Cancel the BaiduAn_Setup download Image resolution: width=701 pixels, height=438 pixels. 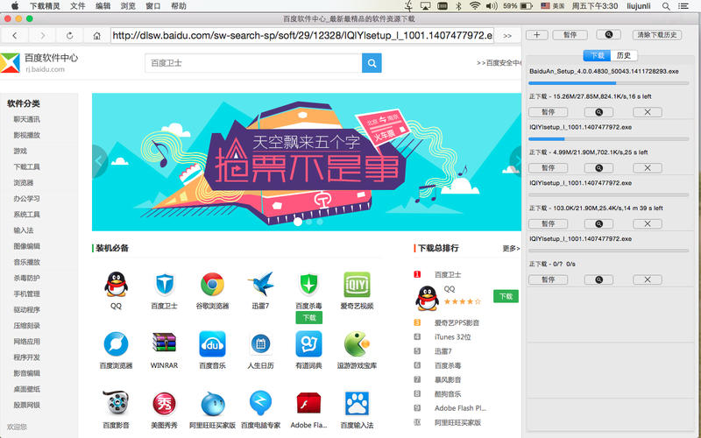pos(648,112)
